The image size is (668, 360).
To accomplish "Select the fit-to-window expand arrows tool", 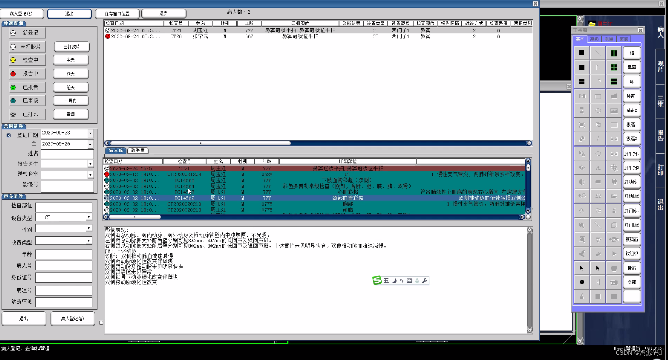I will click(x=582, y=125).
